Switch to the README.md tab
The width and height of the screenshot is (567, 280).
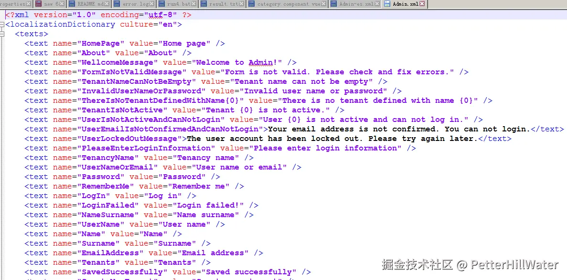tap(88, 4)
